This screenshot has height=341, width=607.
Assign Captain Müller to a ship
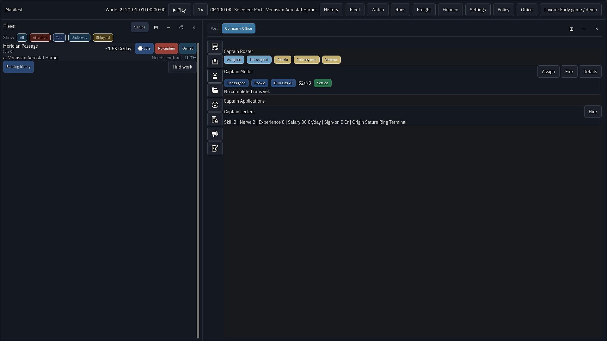tap(548, 72)
